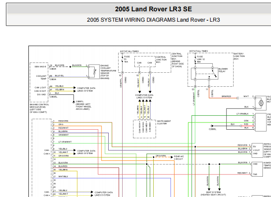Select the 'ENGINE COOLANT TEMPERATURE SENSOR' label
Viewport: 271px width, 197px height.
[x=108, y=72]
